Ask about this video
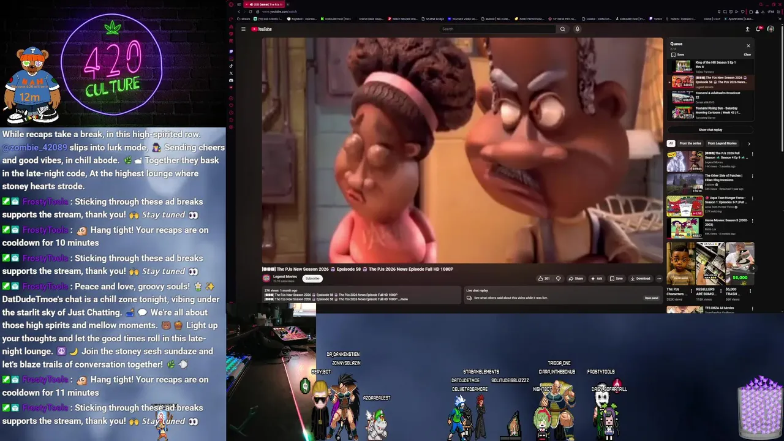 click(x=597, y=279)
